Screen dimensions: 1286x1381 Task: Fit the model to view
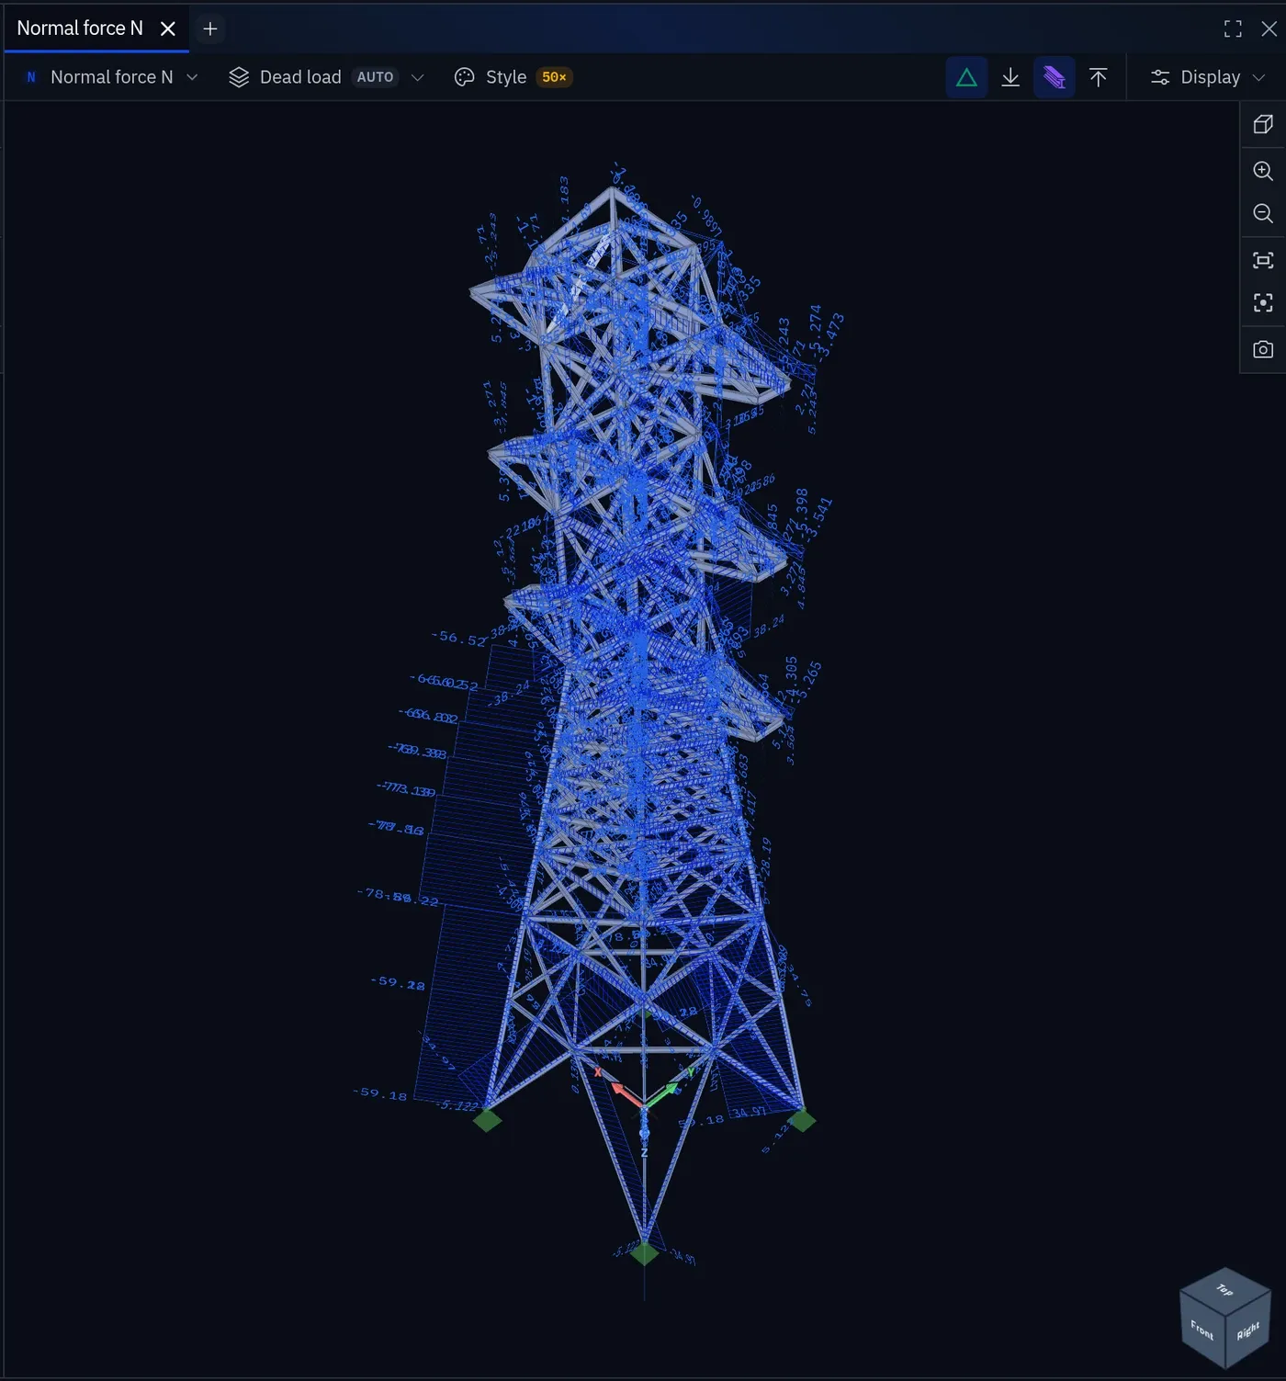[x=1263, y=260]
